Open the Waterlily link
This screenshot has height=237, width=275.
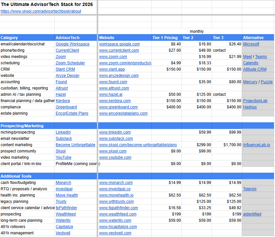(x=63, y=220)
